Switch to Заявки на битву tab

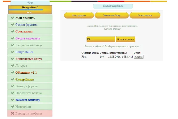point(112,15)
